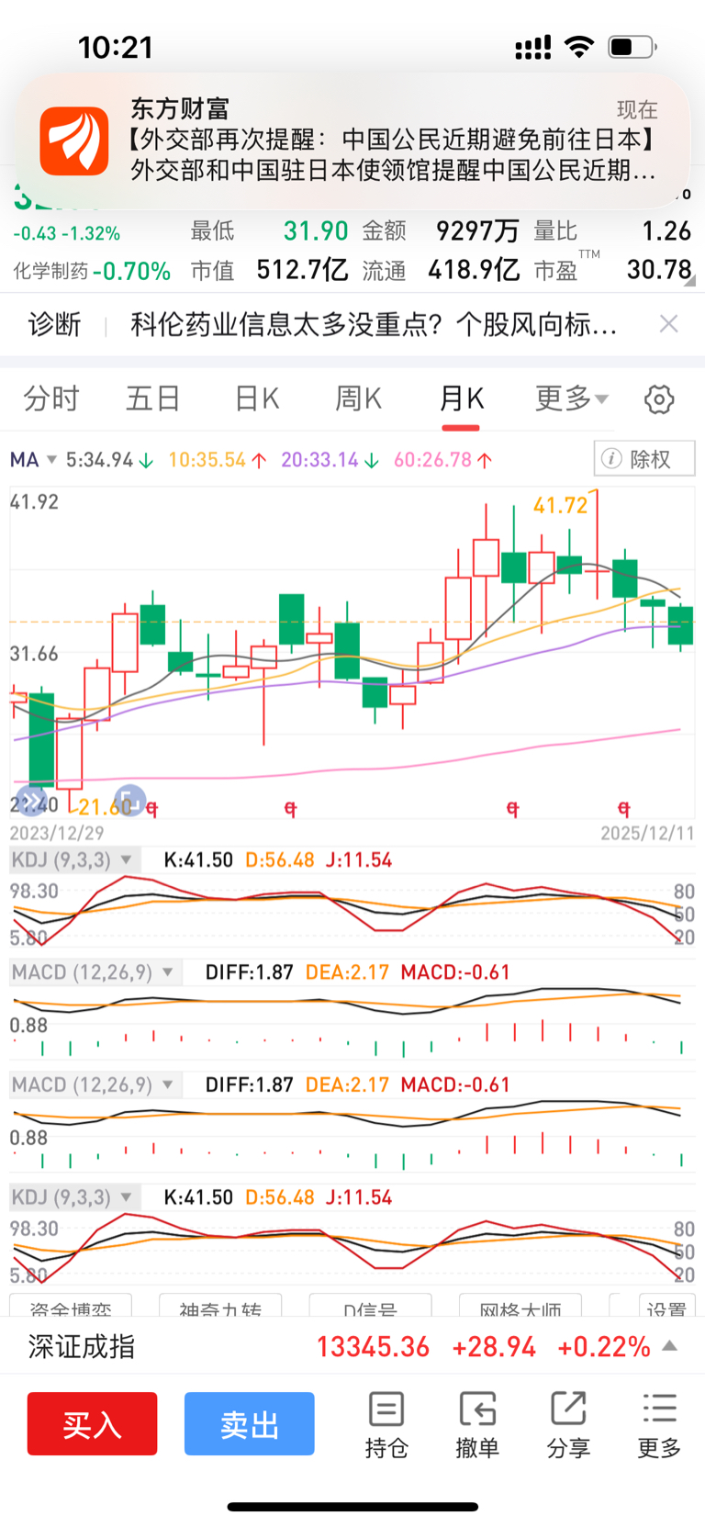Viewport: 705px width, 1527px height.
Task: Tap the 金额 9297万 value
Action: (477, 230)
